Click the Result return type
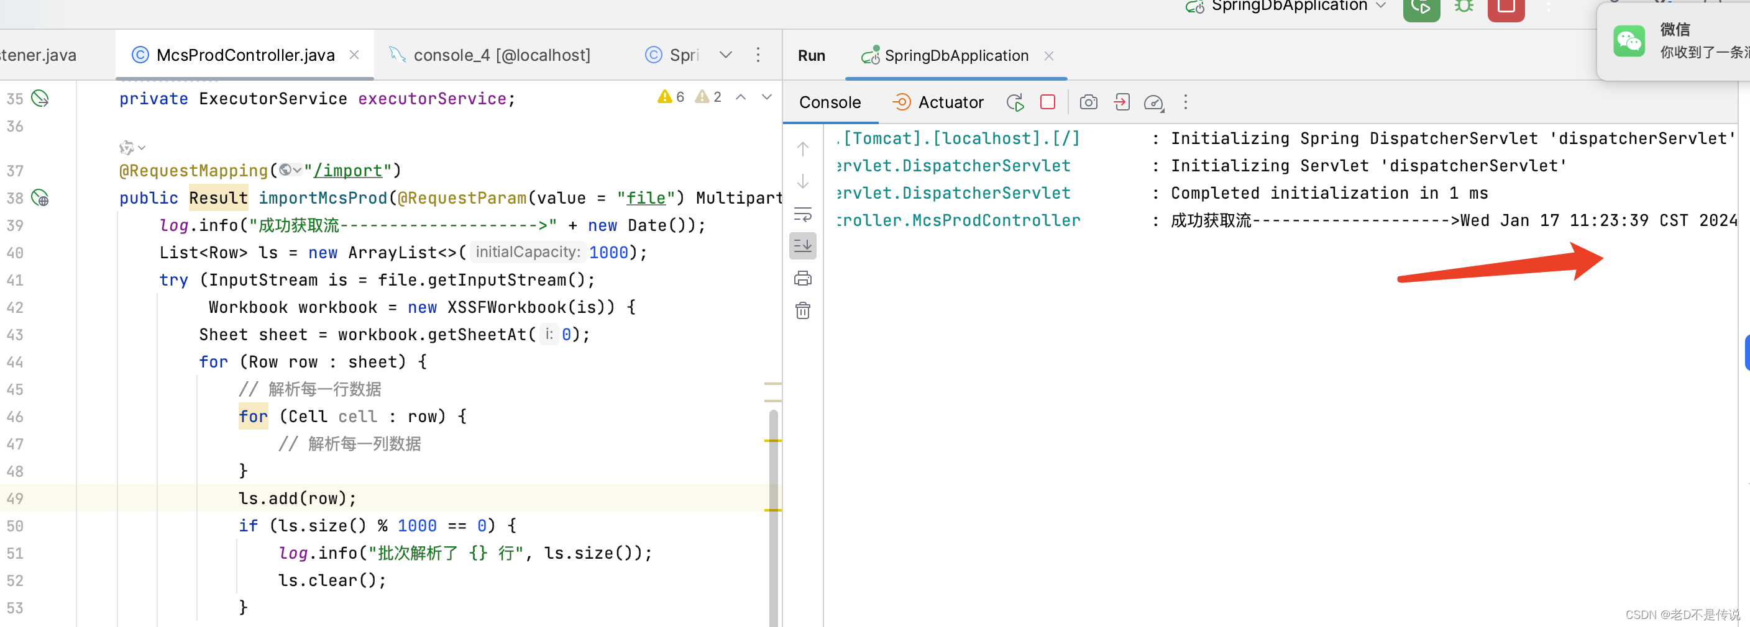 (x=218, y=198)
